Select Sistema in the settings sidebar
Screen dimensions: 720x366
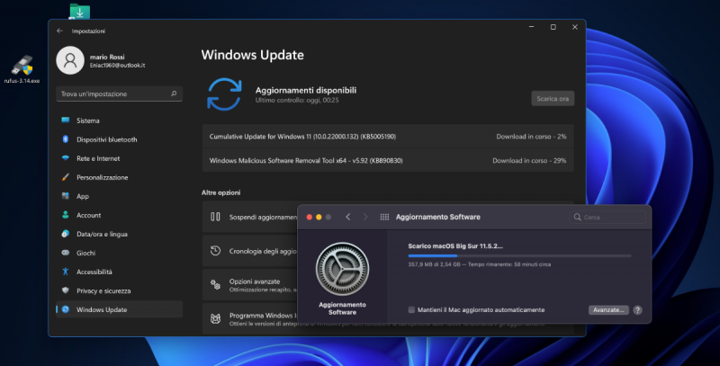pyautogui.click(x=88, y=121)
